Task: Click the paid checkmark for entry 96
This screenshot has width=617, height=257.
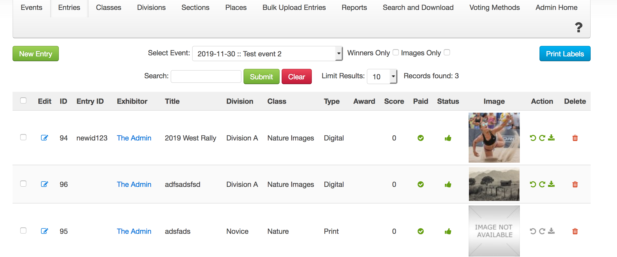Action: click(421, 184)
